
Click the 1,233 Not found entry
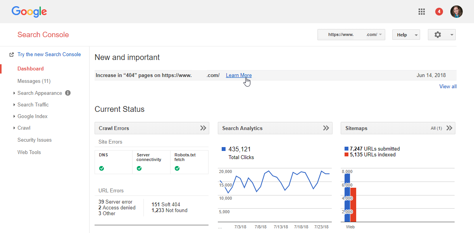click(x=169, y=211)
